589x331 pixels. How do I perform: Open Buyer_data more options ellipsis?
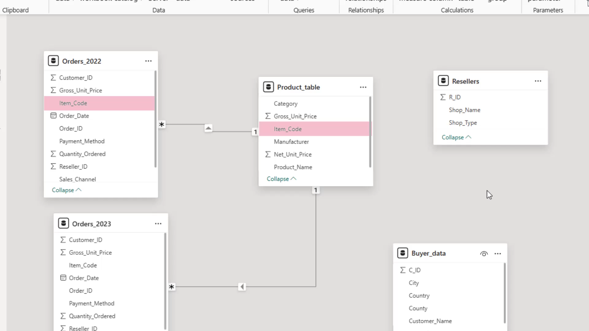498,254
